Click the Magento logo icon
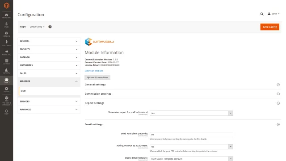The width and height of the screenshot is (286, 161). tap(7, 6)
